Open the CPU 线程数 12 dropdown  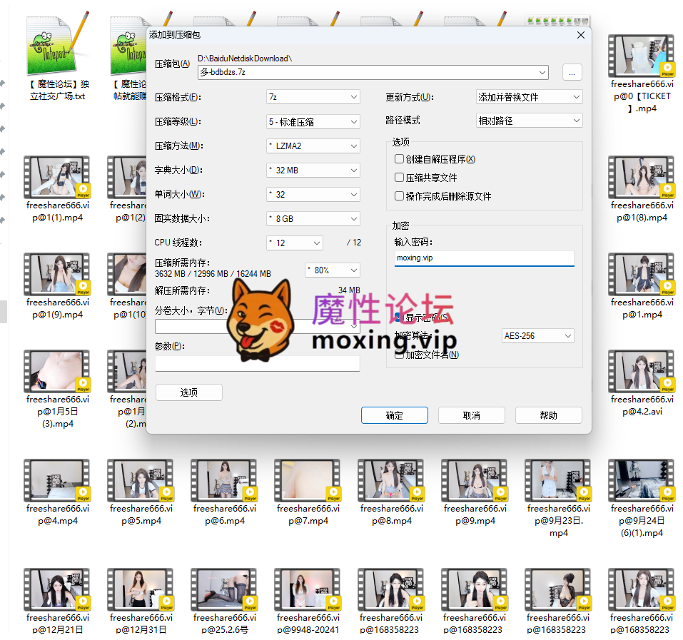(x=295, y=243)
